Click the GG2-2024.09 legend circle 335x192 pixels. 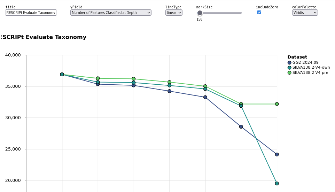[x=289, y=63]
